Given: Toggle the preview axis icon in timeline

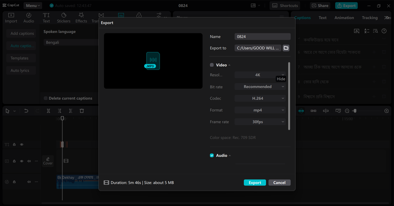Looking at the screenshot, I should pos(326,111).
